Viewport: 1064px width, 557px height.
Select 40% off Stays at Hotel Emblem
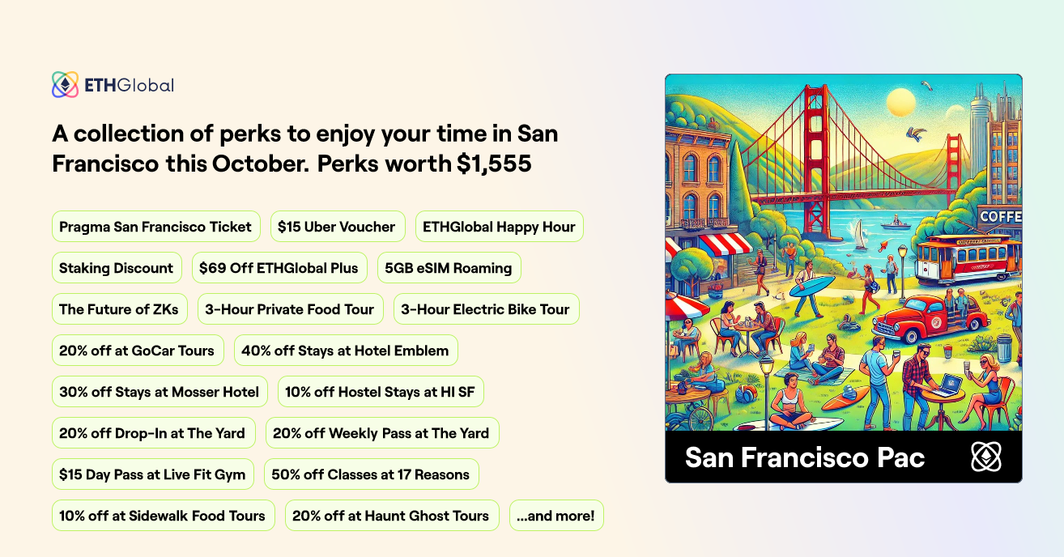345,351
